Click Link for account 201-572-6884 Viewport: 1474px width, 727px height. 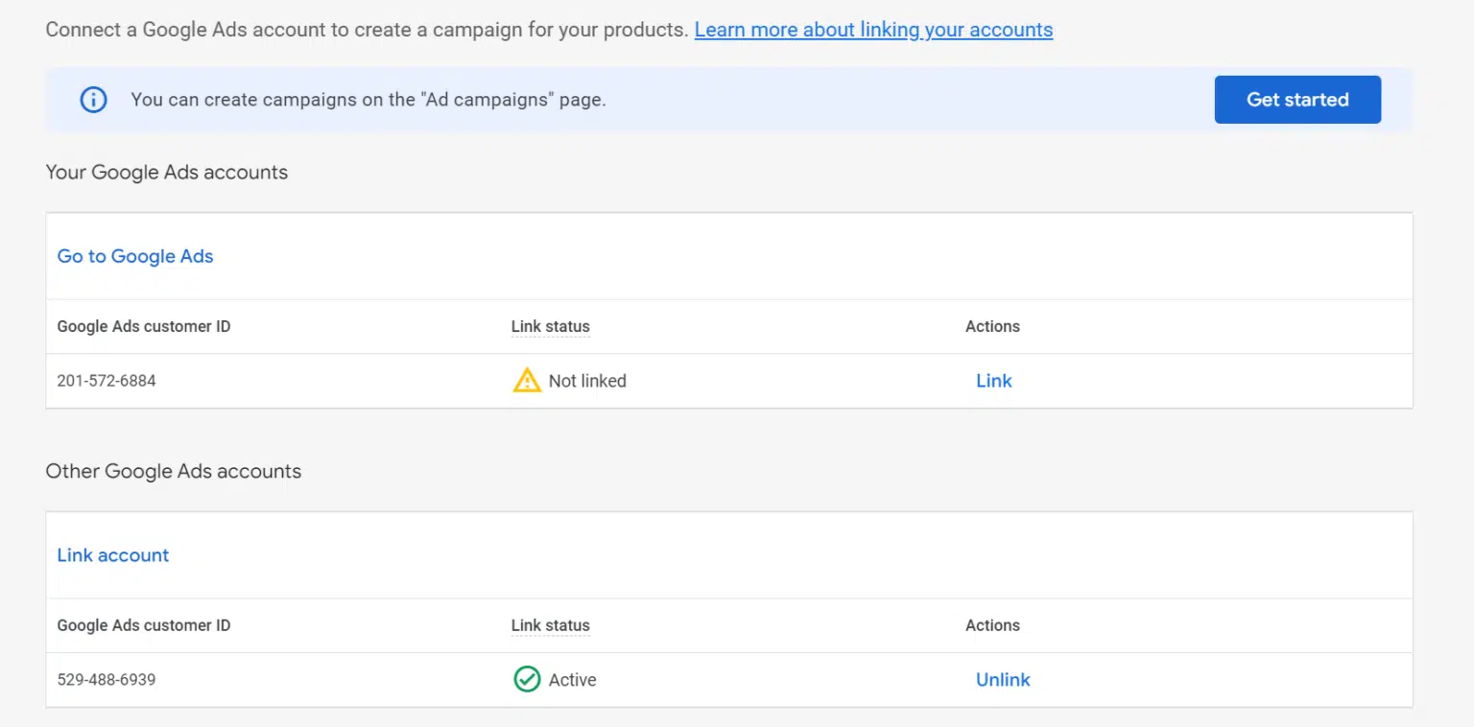tap(994, 381)
